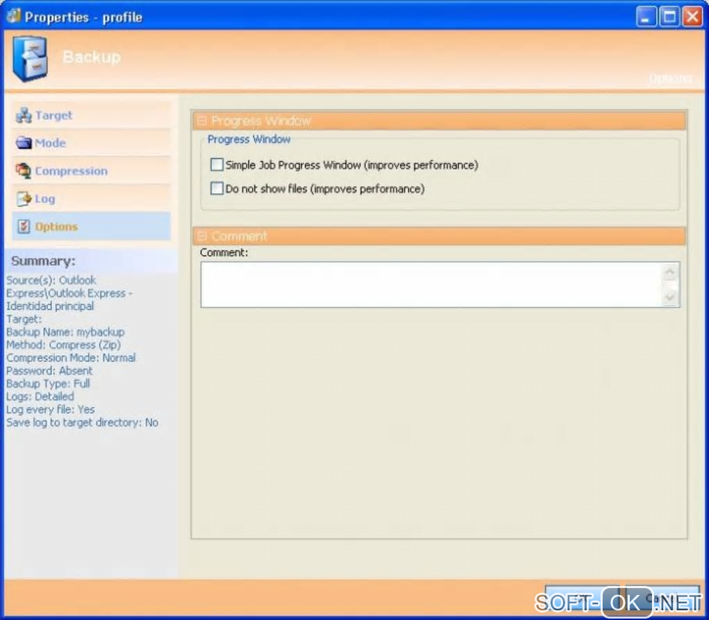This screenshot has height=620, width=709.
Task: Switch to the Mode section
Action: tap(91, 143)
